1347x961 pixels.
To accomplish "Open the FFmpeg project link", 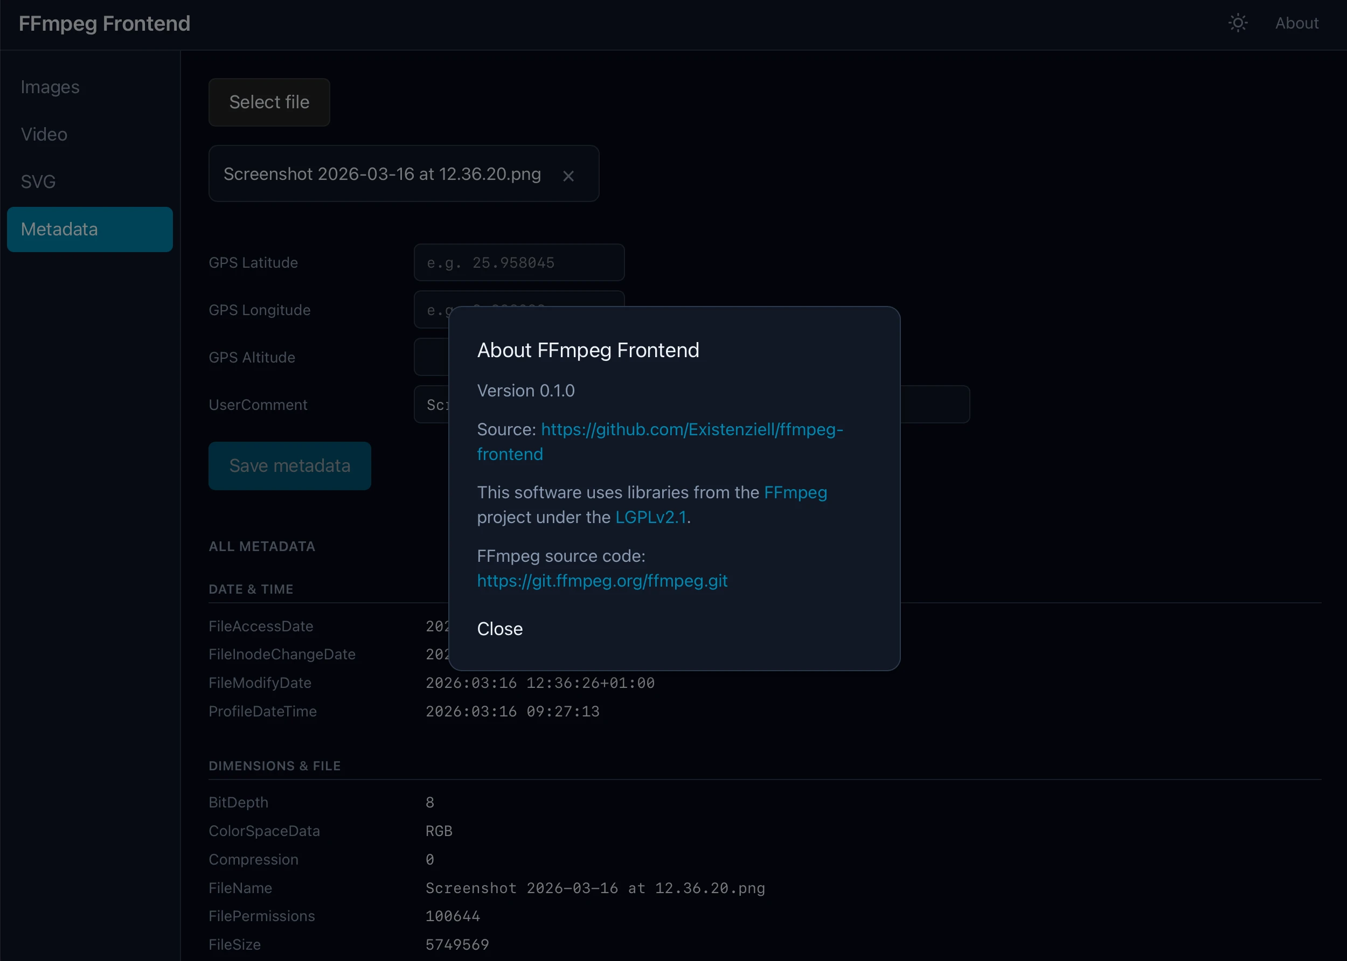I will pyautogui.click(x=795, y=492).
